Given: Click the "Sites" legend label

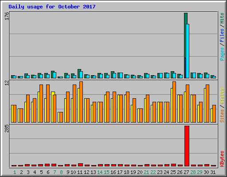Looking at the screenshot, I should click(x=222, y=116).
